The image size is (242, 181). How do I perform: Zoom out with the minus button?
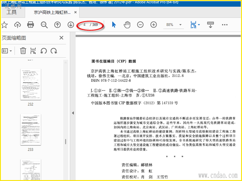(x=140, y=25)
